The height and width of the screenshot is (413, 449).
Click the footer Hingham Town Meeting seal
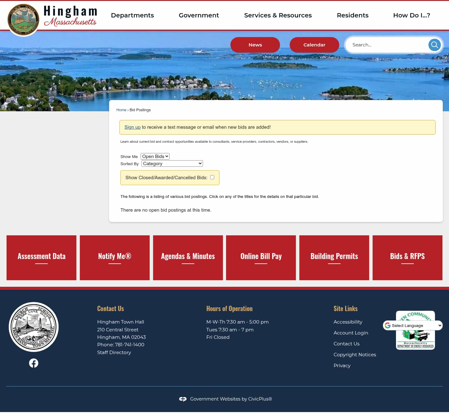pyautogui.click(x=33, y=327)
